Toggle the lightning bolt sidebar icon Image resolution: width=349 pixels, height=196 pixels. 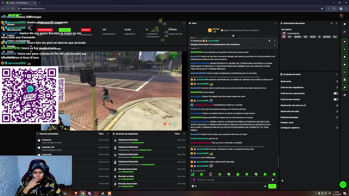click(x=345, y=49)
